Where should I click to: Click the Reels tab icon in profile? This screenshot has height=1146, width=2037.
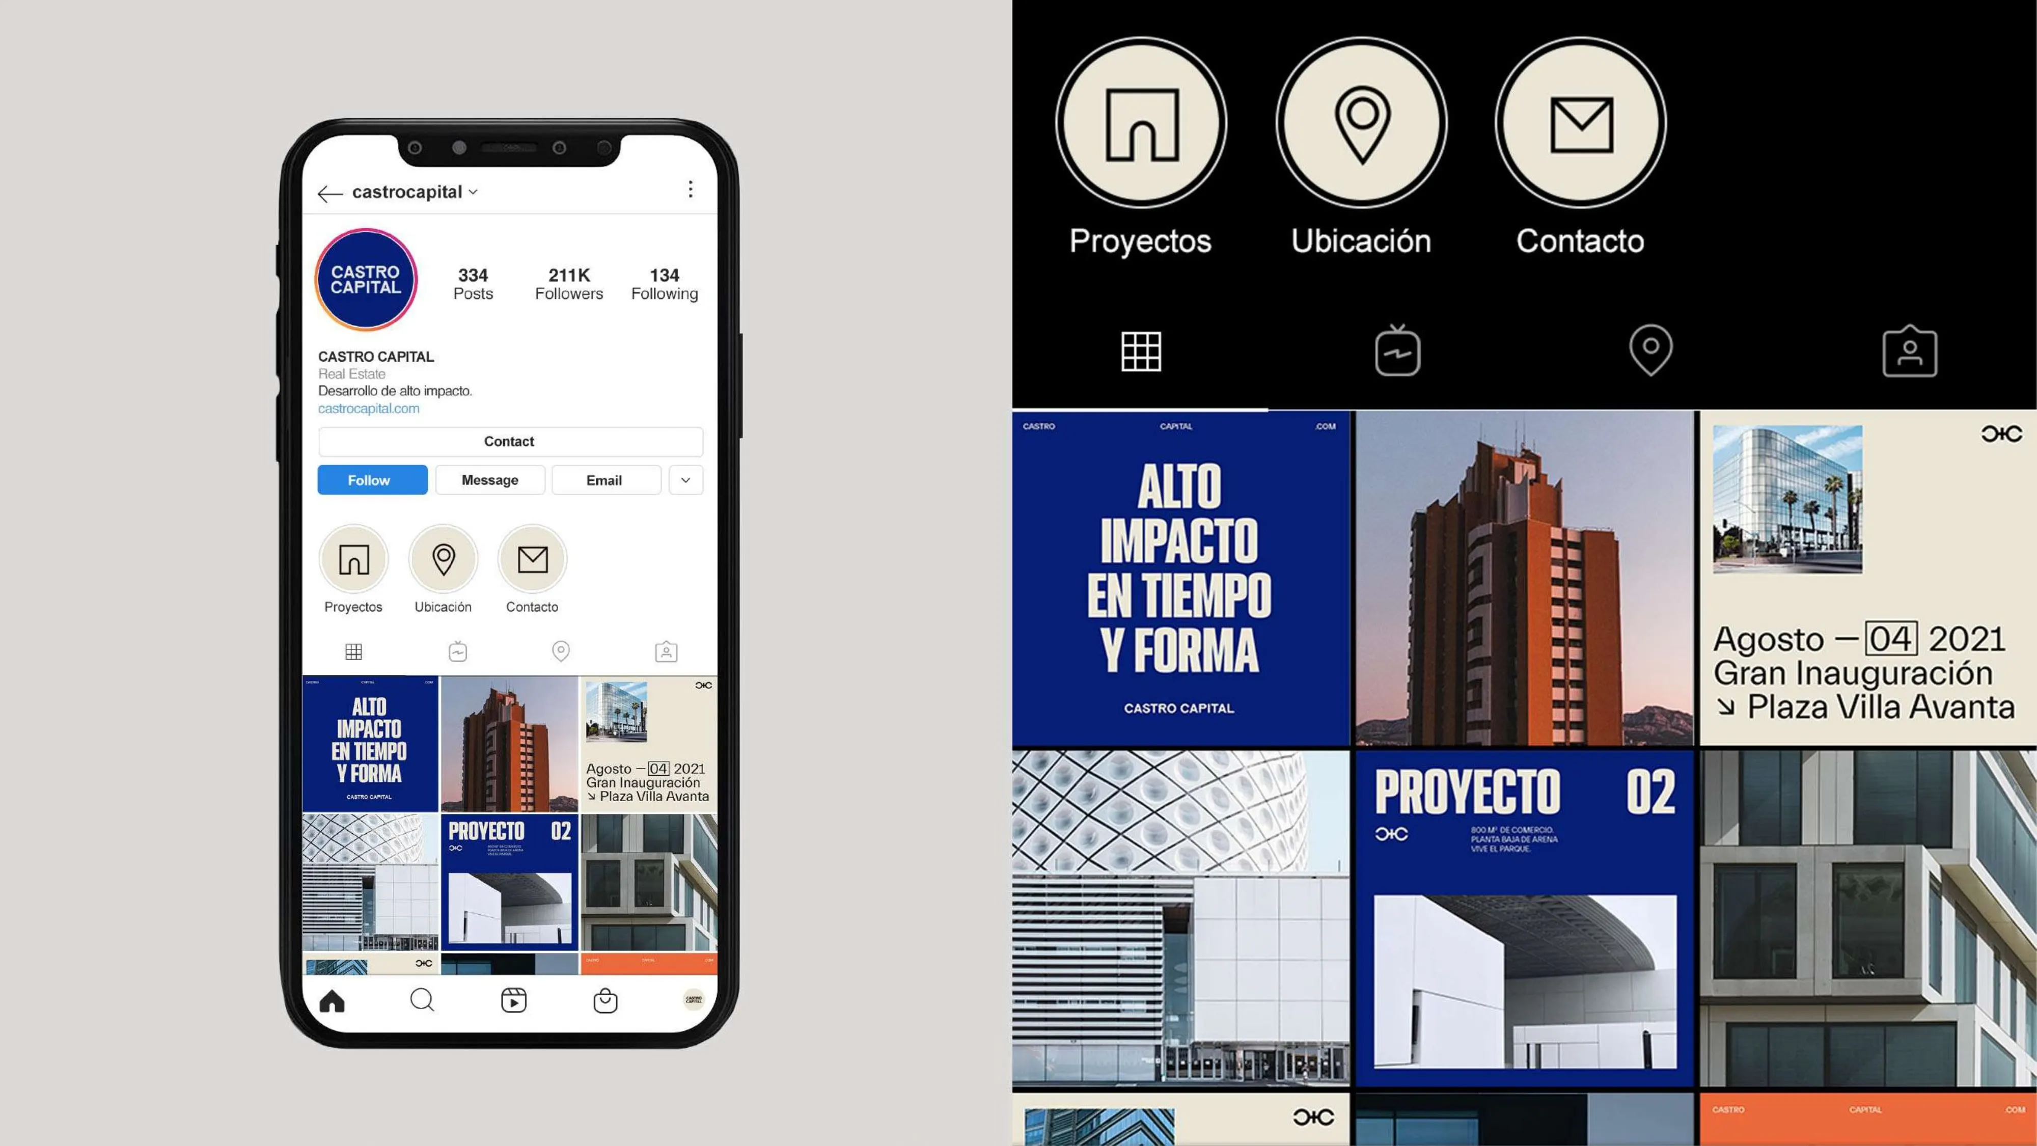tap(457, 649)
